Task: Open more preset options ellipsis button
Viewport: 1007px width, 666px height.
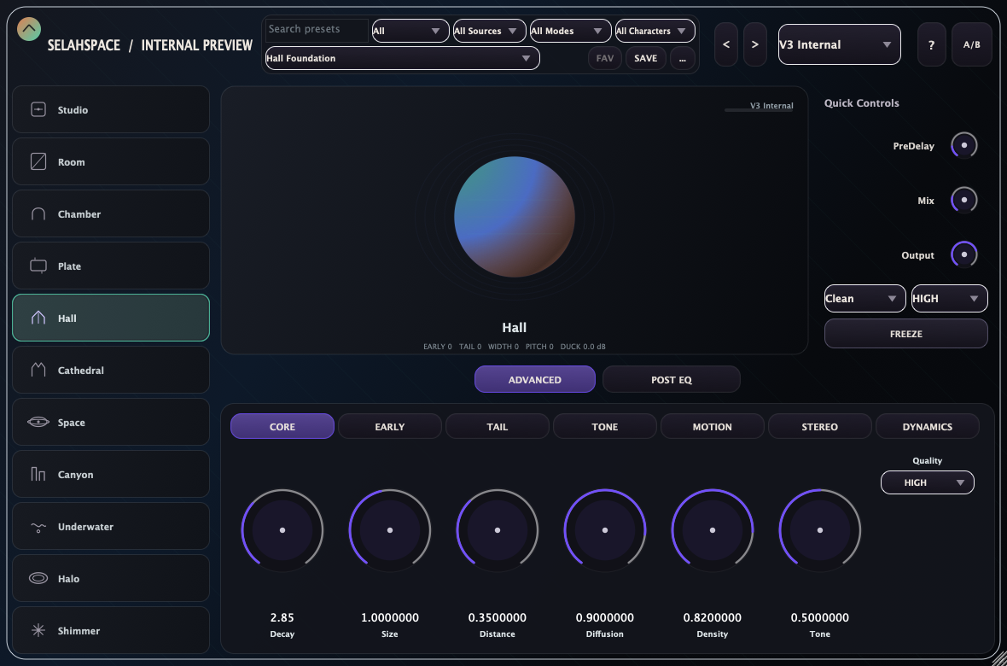Action: point(682,58)
